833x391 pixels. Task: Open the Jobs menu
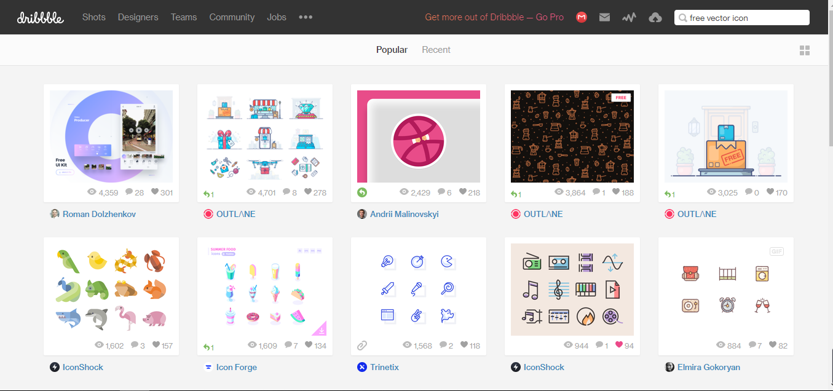277,17
